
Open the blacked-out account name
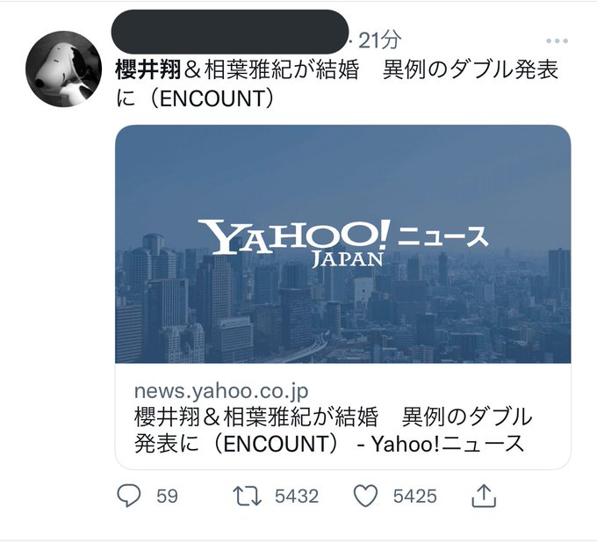coord(230,32)
